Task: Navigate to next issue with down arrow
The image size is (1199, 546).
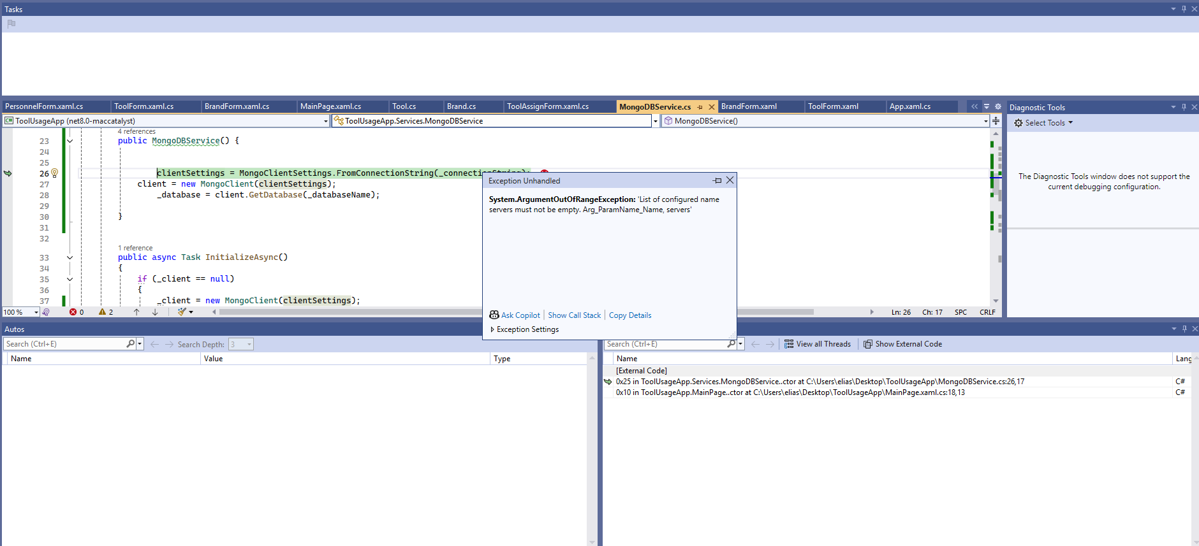Action: (x=155, y=312)
